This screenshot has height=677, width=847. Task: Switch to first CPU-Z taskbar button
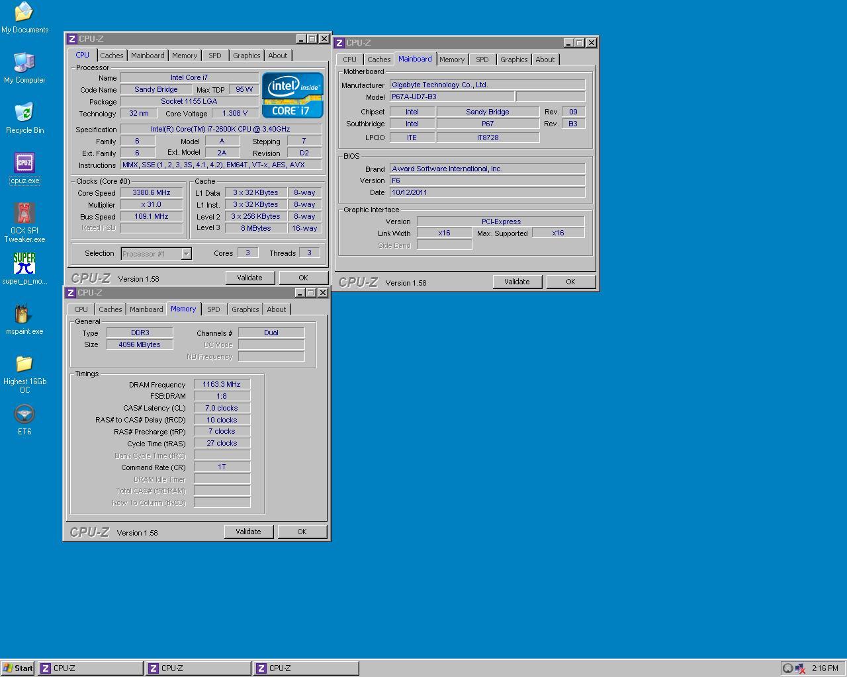[x=90, y=668]
